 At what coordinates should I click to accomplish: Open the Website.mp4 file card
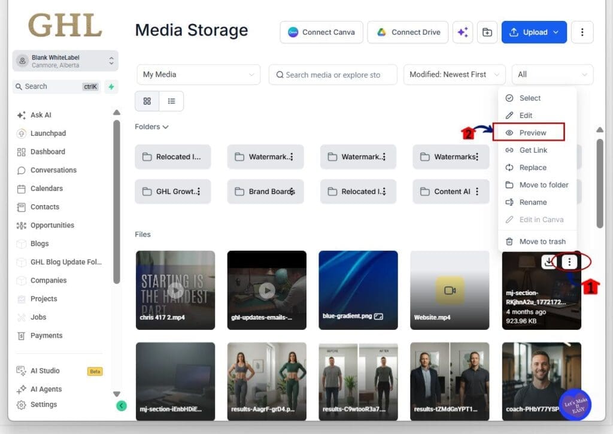pyautogui.click(x=450, y=290)
